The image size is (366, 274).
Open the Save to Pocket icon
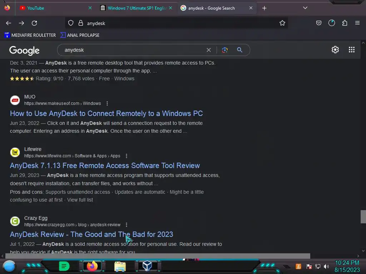pos(318,23)
